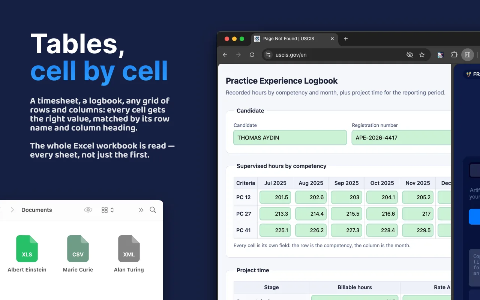Select PC 12 Nov 2025 cell 205.2
This screenshot has width=480, height=300.
click(418, 197)
